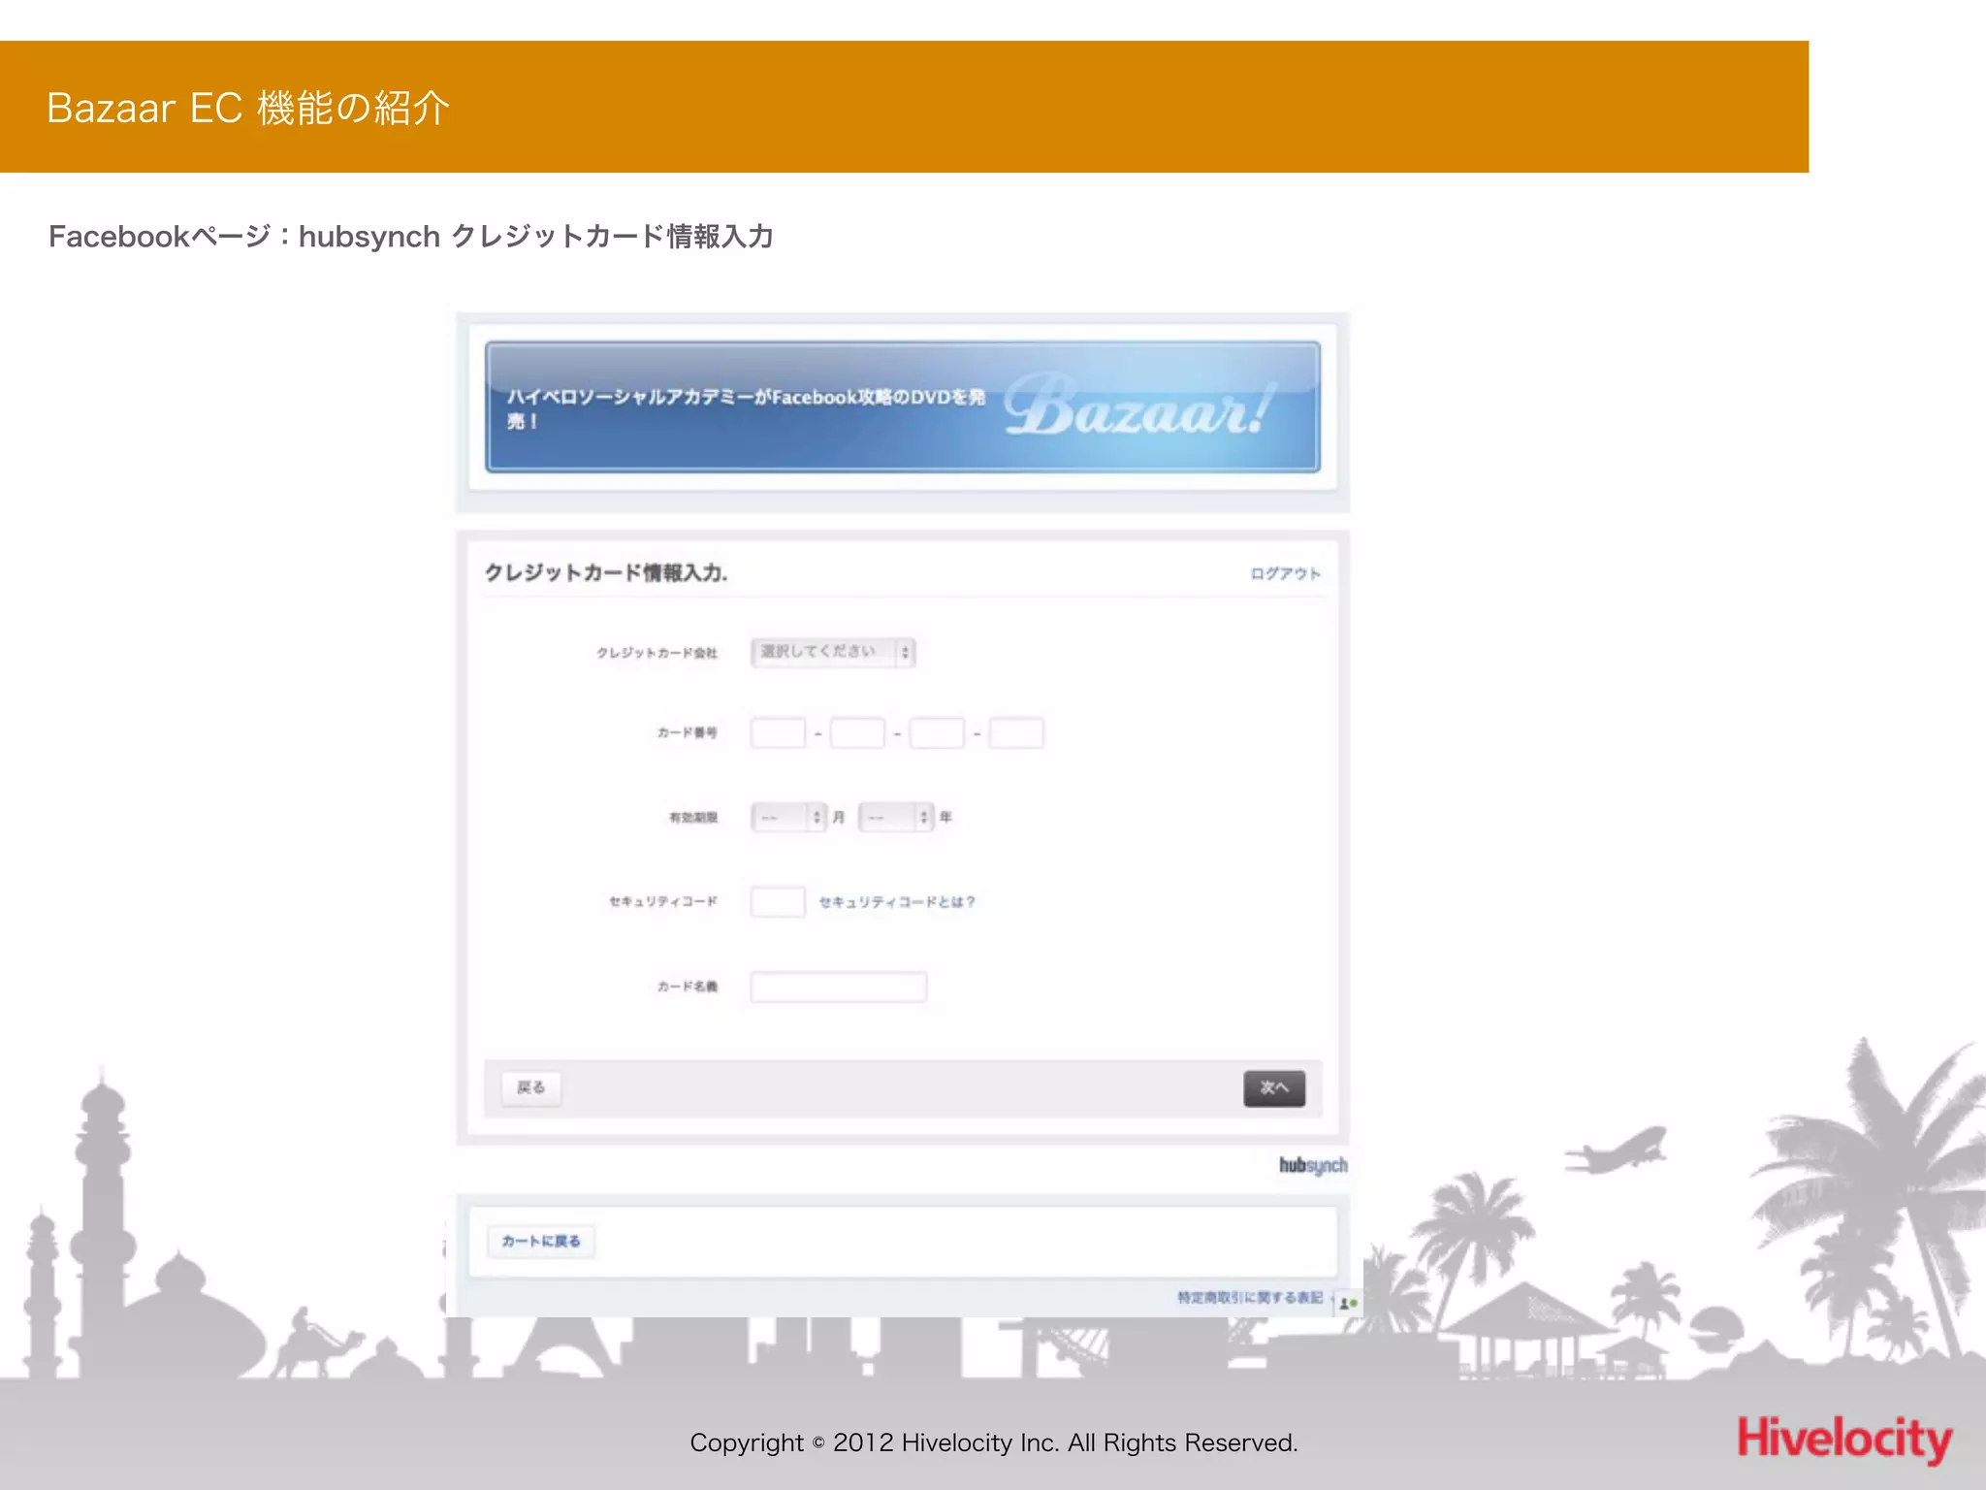
Task: Click the Bazaar! banner image
Action: coord(903,406)
